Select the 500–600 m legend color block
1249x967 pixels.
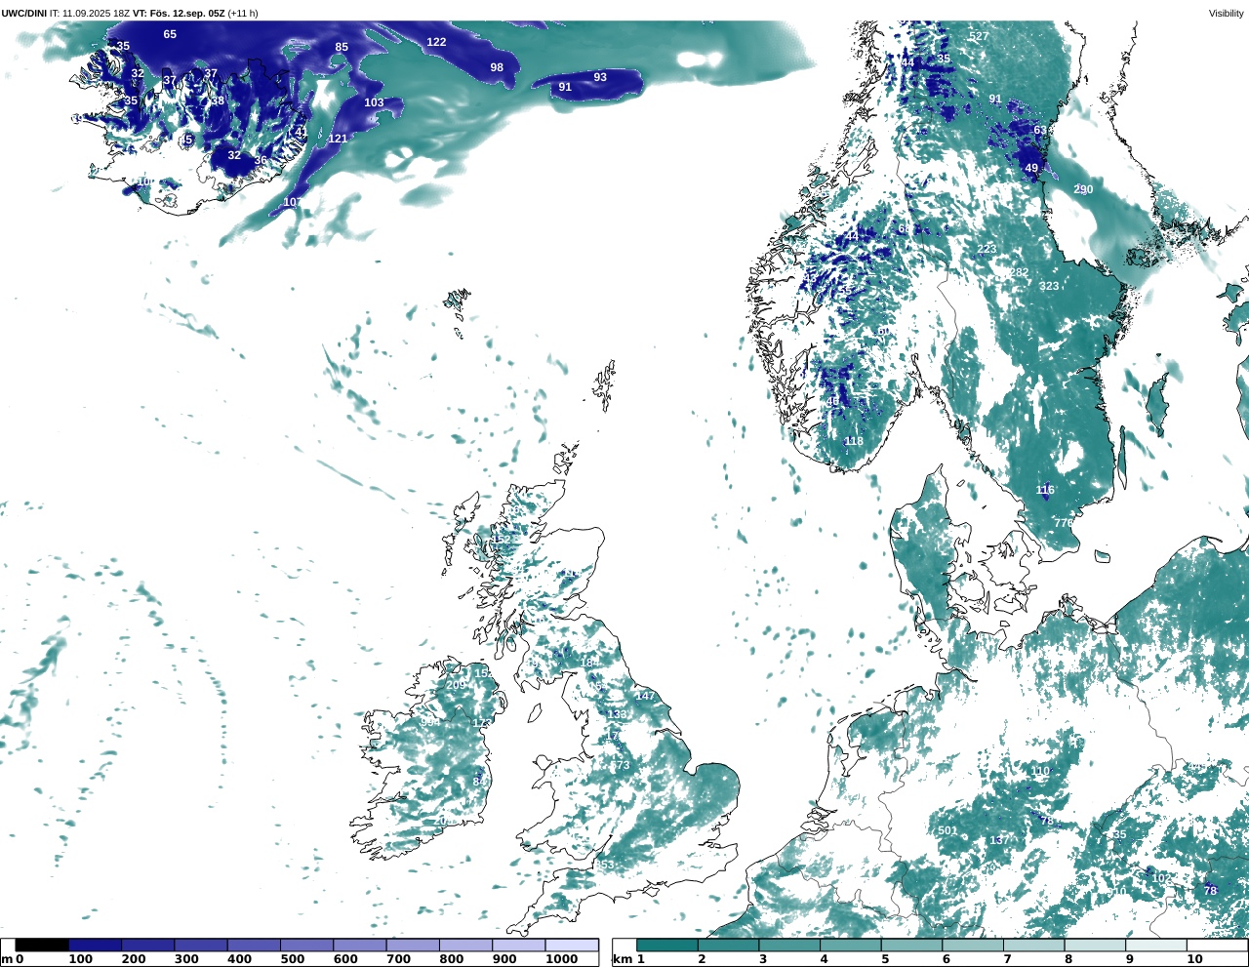tap(306, 945)
